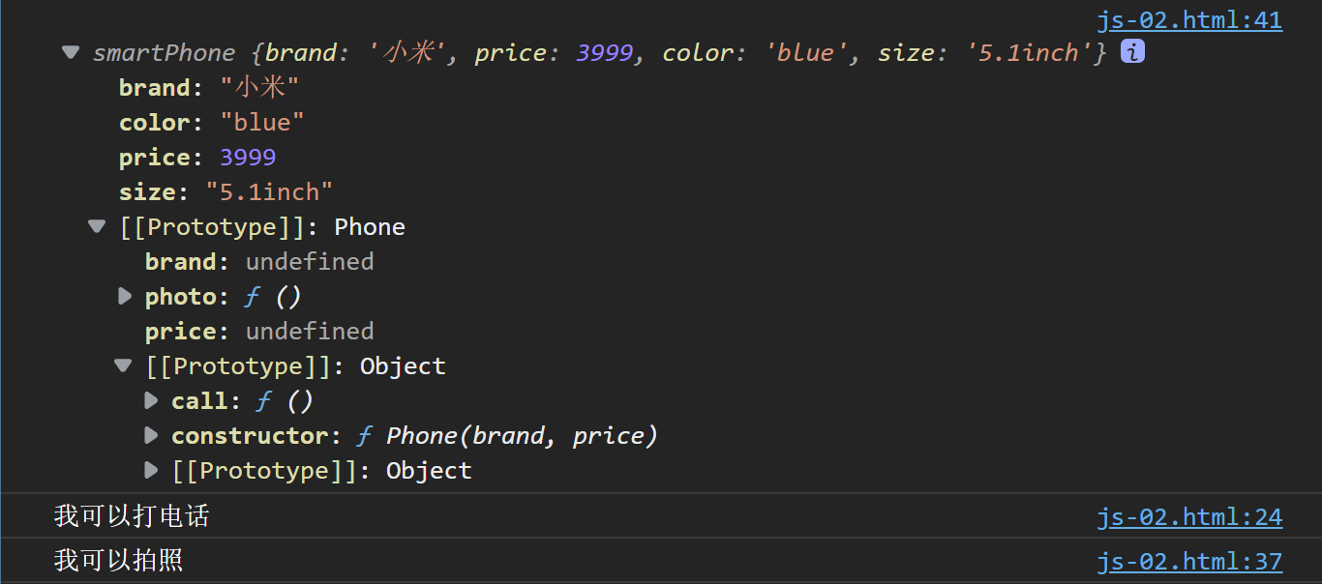Expand the call function property
The width and height of the screenshot is (1322, 584).
click(x=151, y=400)
